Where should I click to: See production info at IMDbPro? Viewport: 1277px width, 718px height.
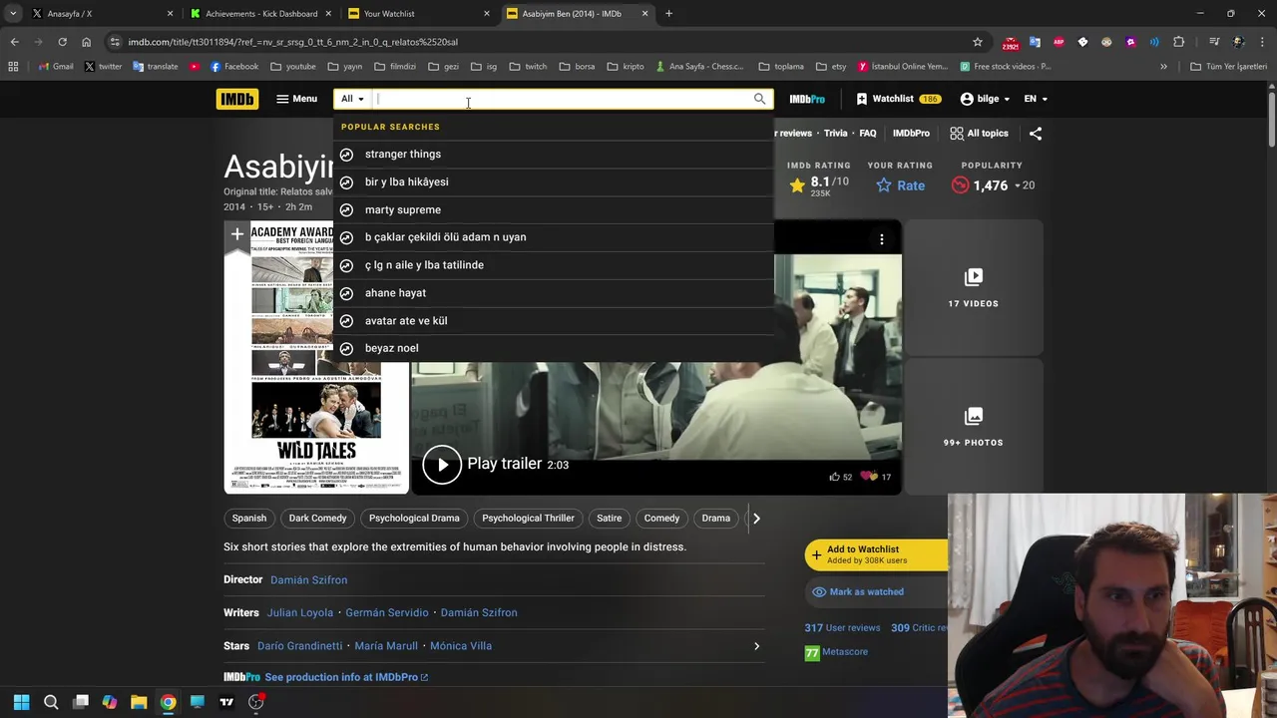click(x=346, y=677)
